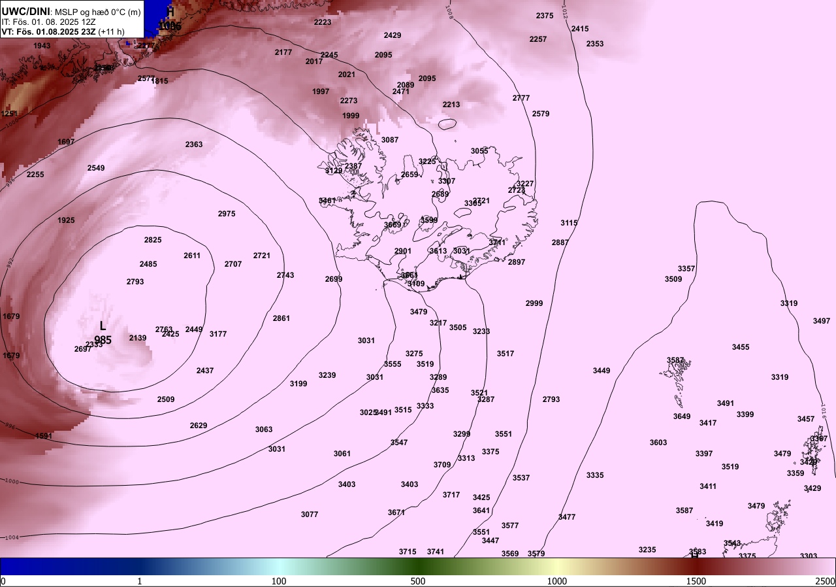Click the height value 2707

pos(233,264)
